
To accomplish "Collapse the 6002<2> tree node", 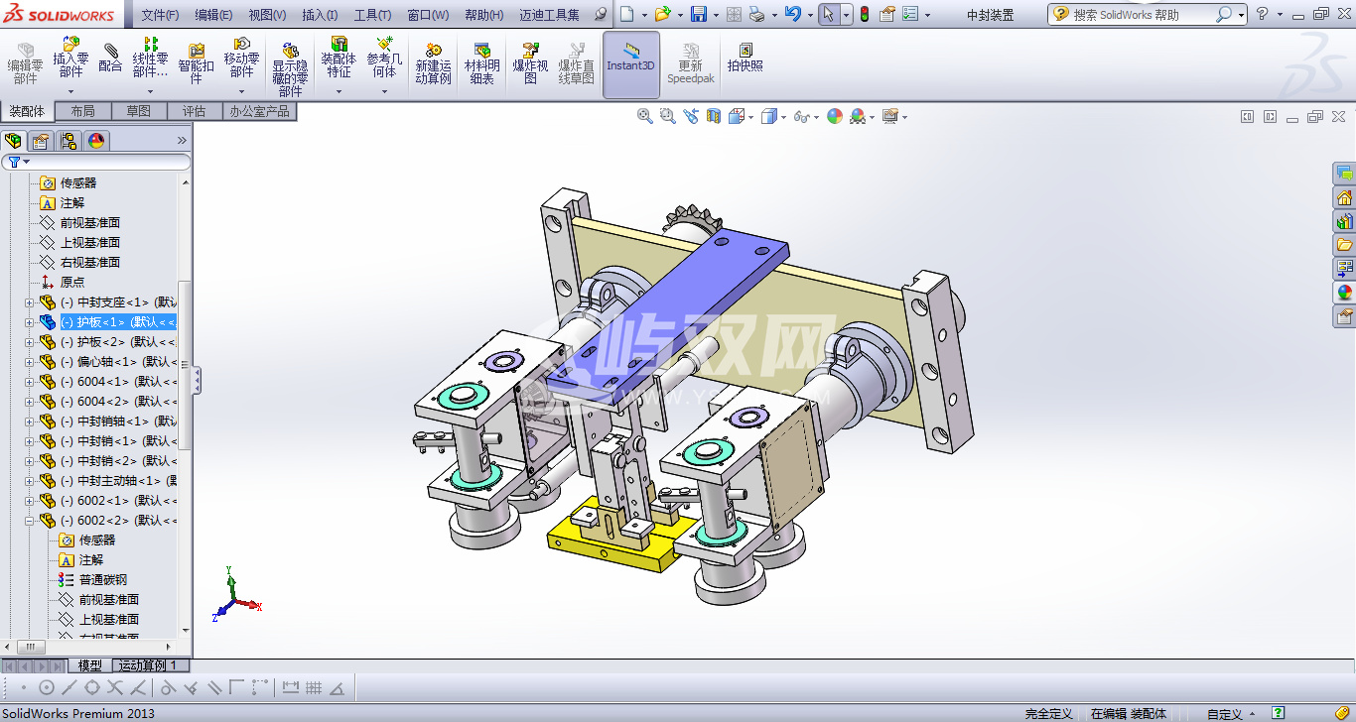I will [x=29, y=521].
